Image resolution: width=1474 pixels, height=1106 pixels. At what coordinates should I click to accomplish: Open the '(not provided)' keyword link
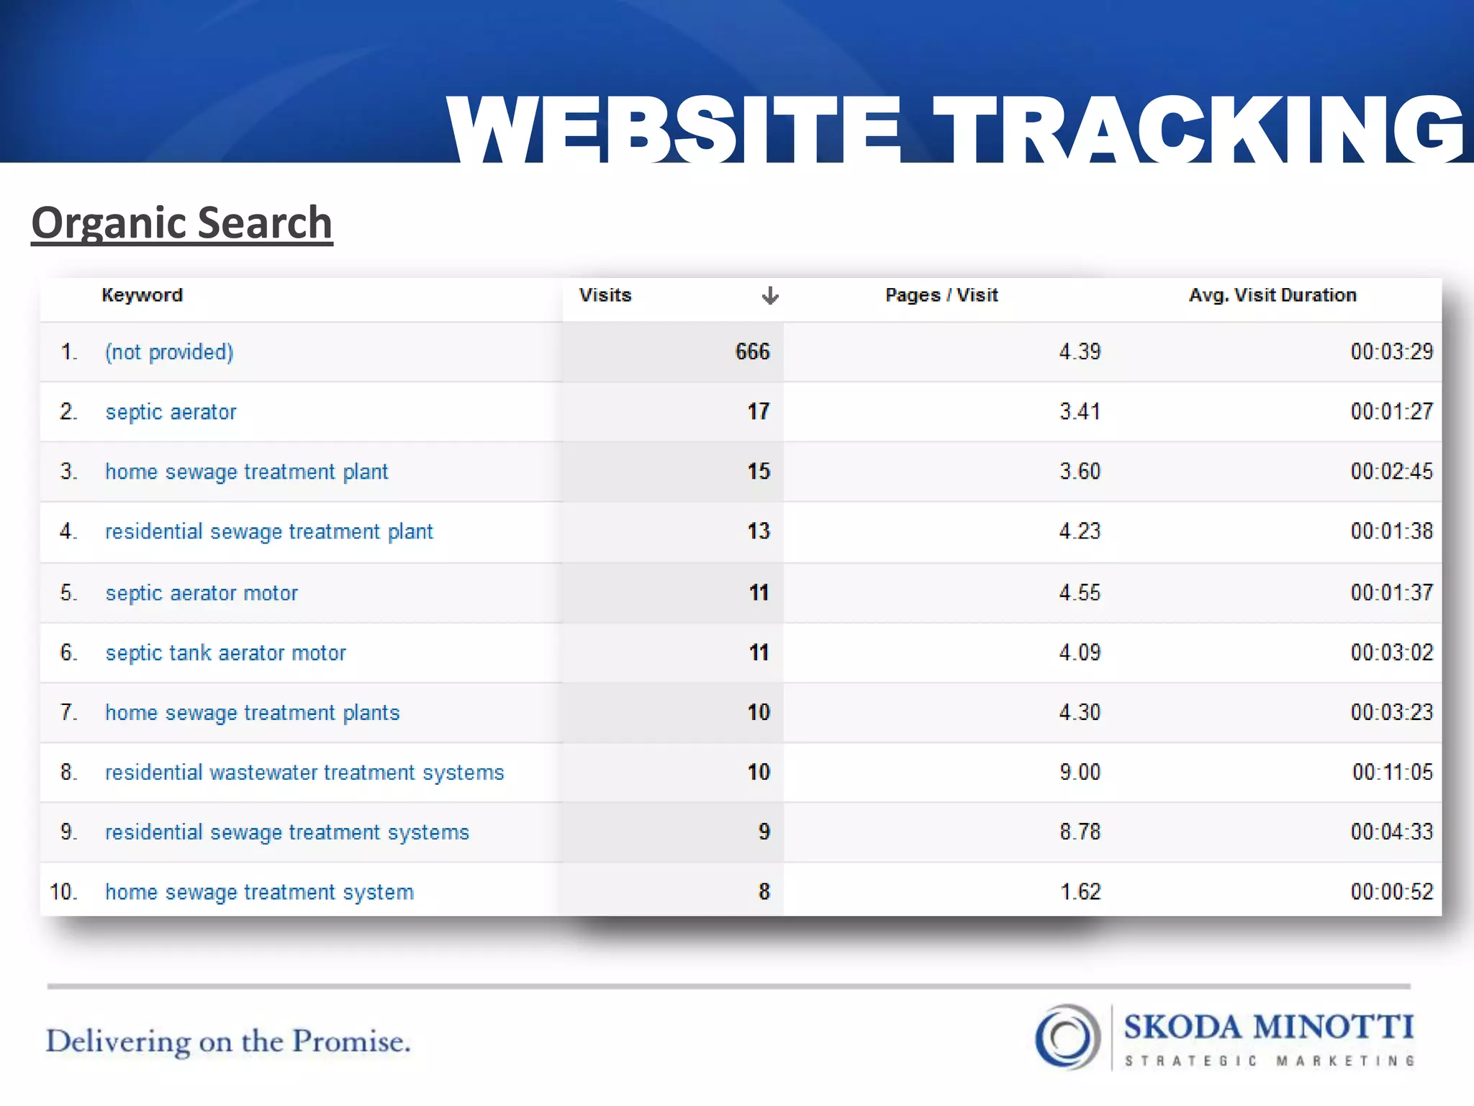[170, 352]
